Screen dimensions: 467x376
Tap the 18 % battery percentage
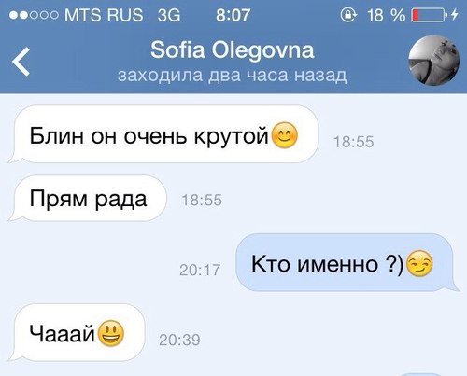[386, 15]
